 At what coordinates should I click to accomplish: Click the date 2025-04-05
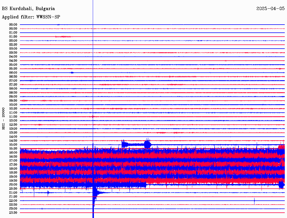270,9
